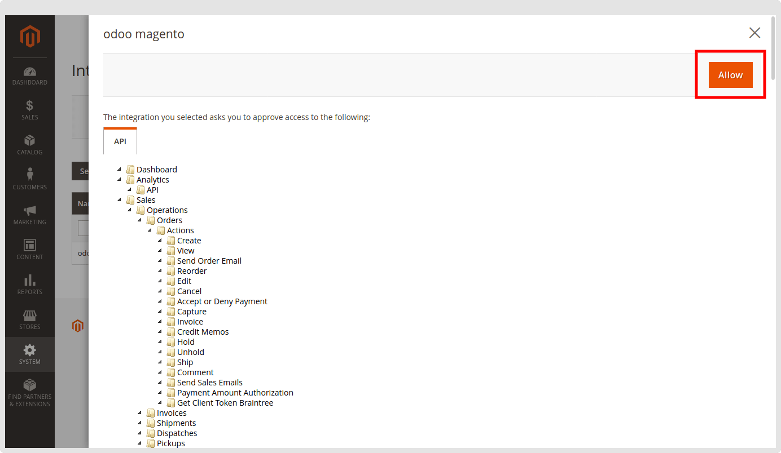The width and height of the screenshot is (781, 453).
Task: Select the Unhold tree item
Action: (191, 352)
